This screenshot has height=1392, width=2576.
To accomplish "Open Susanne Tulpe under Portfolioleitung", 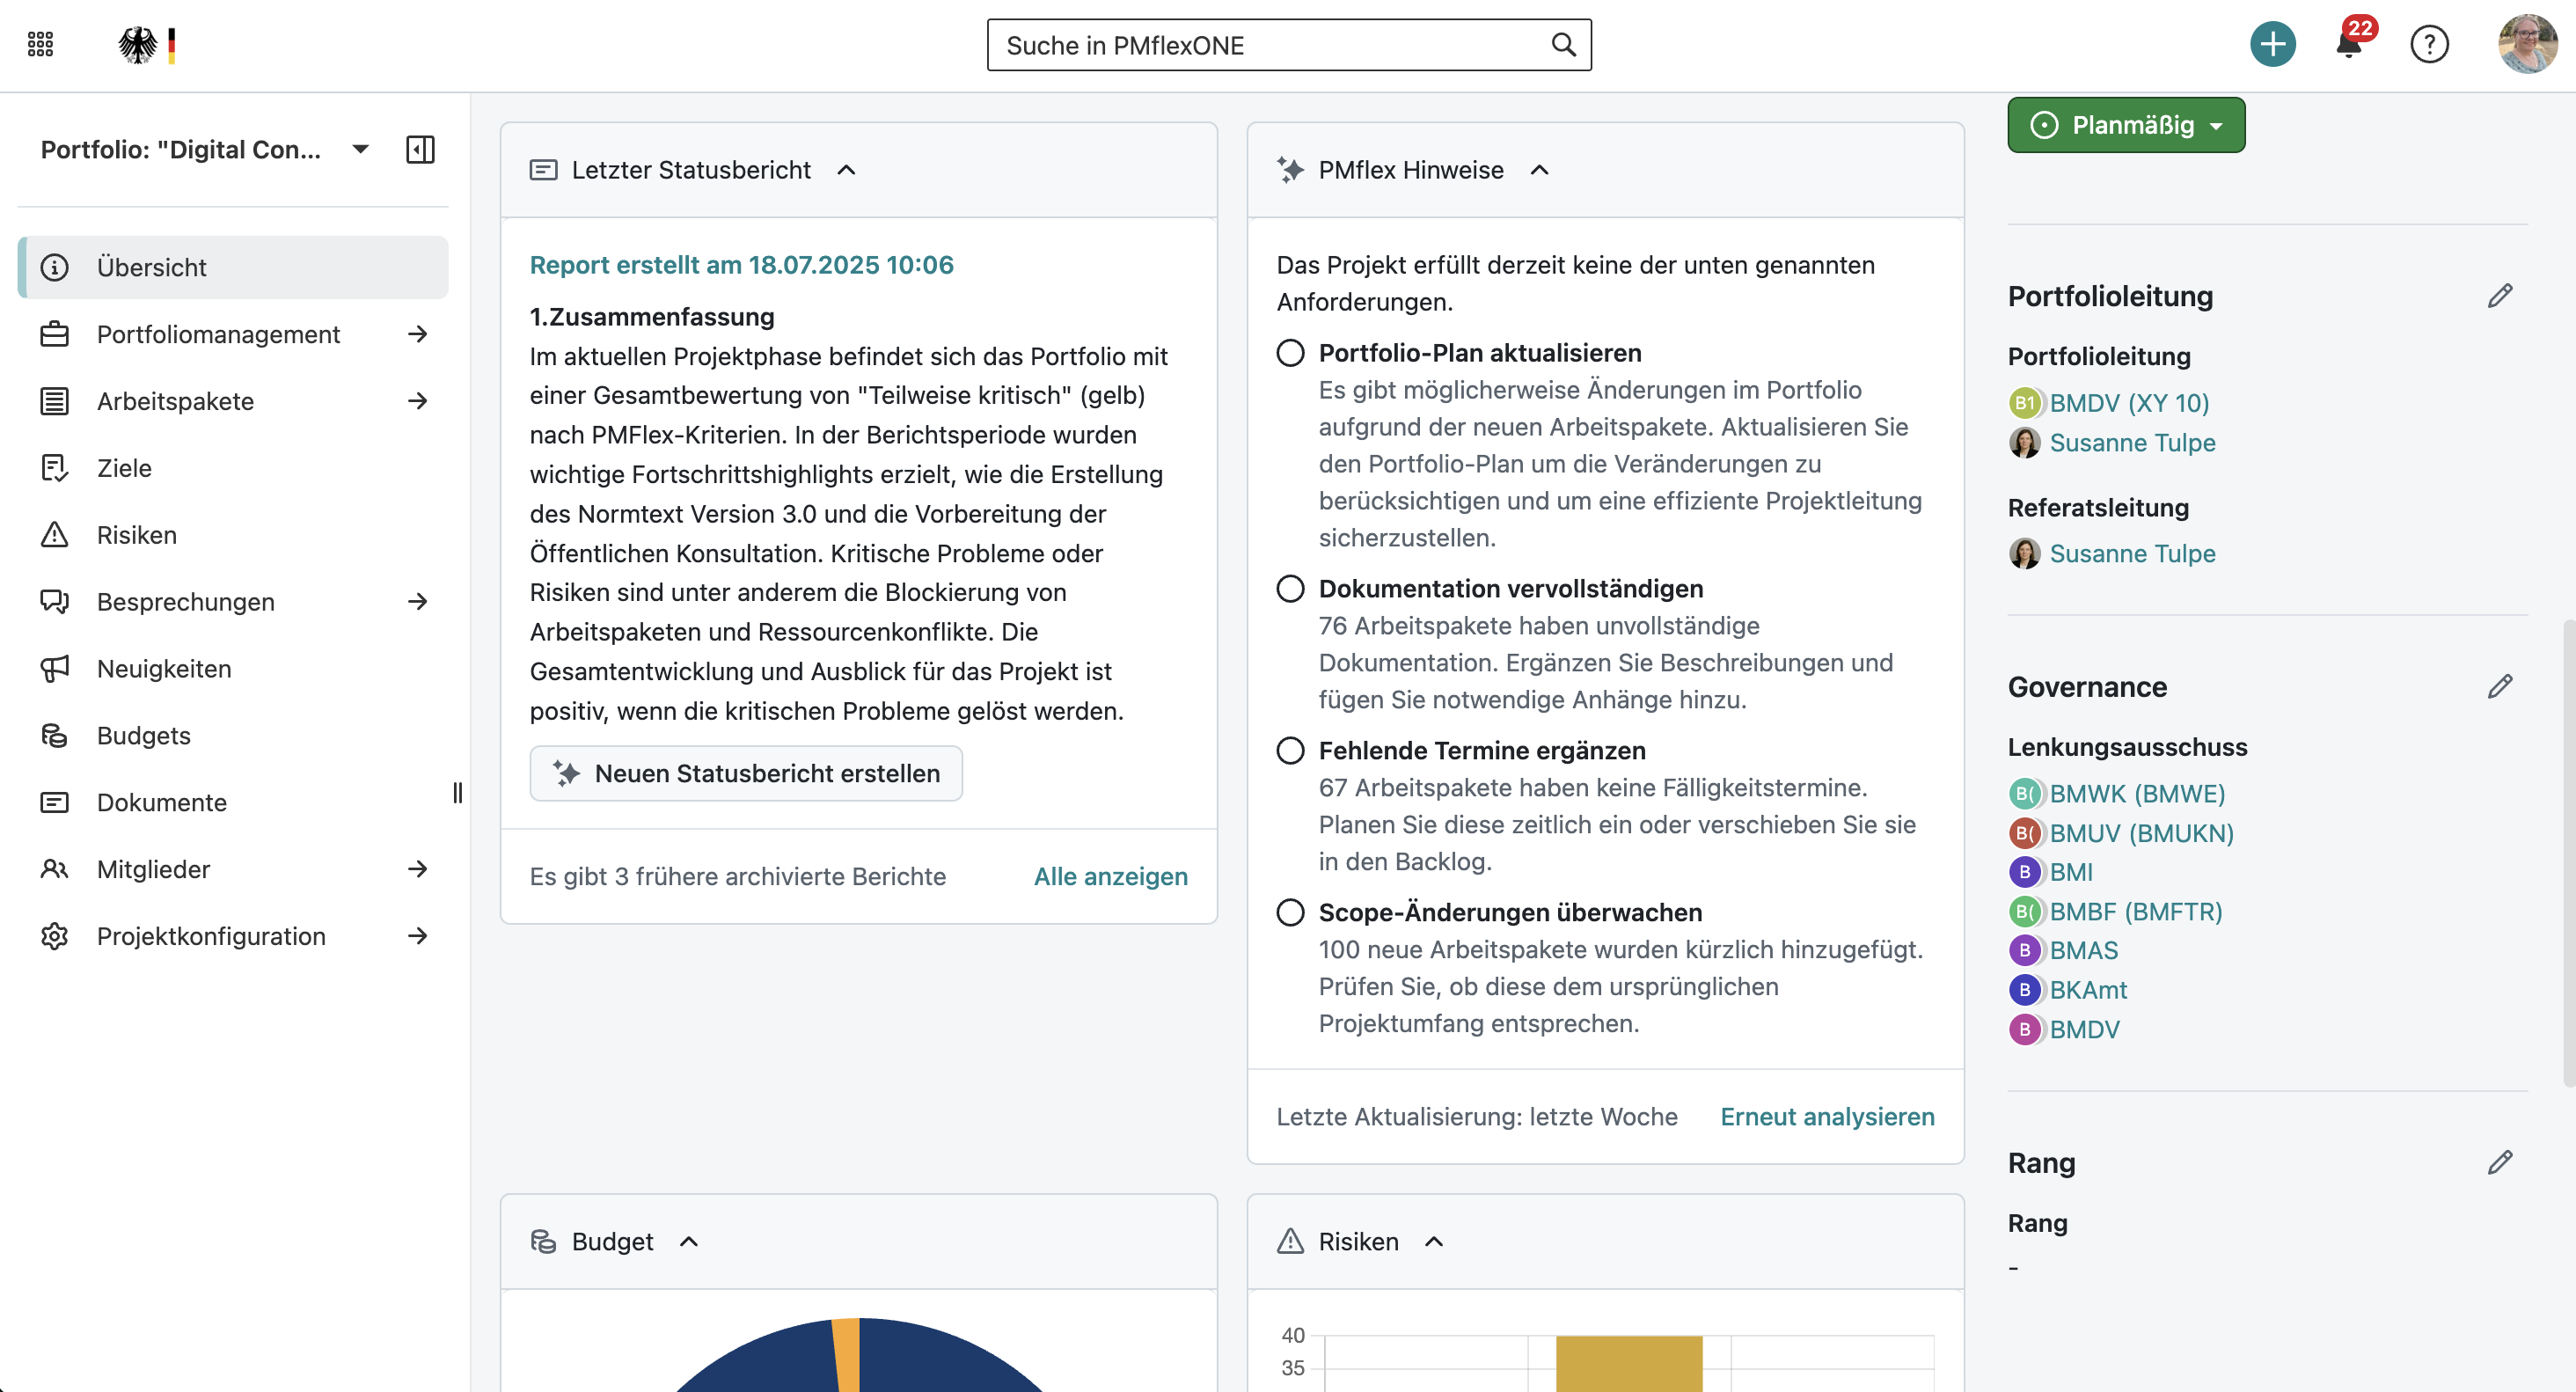I will coord(2132,443).
